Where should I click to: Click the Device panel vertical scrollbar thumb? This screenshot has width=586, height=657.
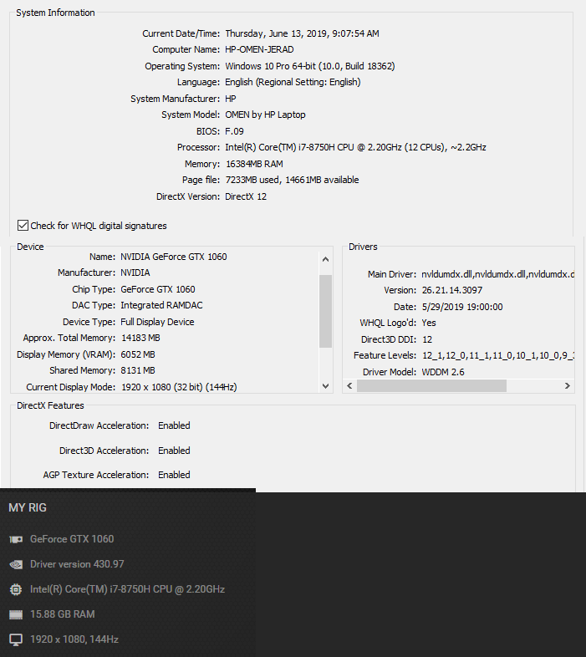tap(325, 311)
